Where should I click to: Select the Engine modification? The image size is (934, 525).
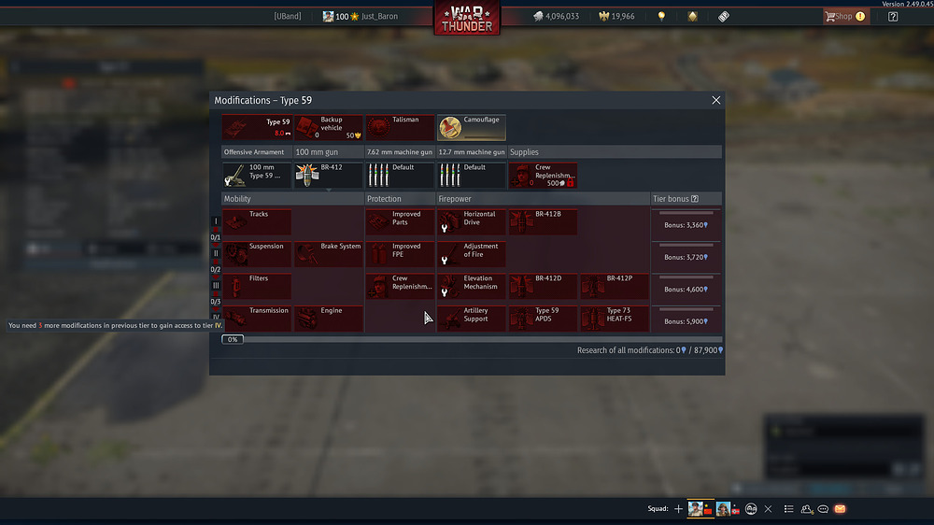(329, 319)
